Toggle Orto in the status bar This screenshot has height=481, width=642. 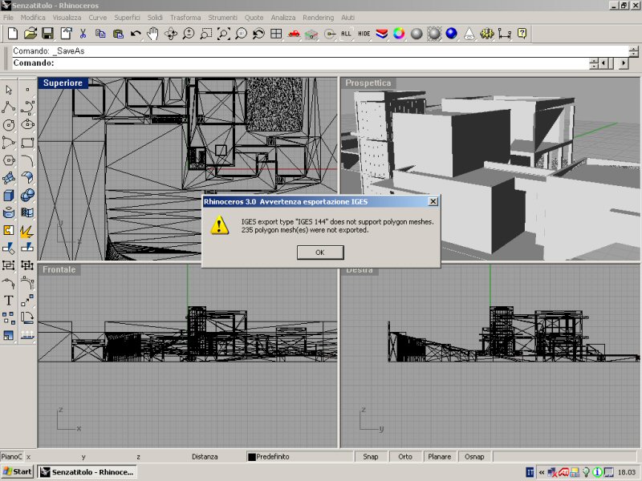coord(405,456)
